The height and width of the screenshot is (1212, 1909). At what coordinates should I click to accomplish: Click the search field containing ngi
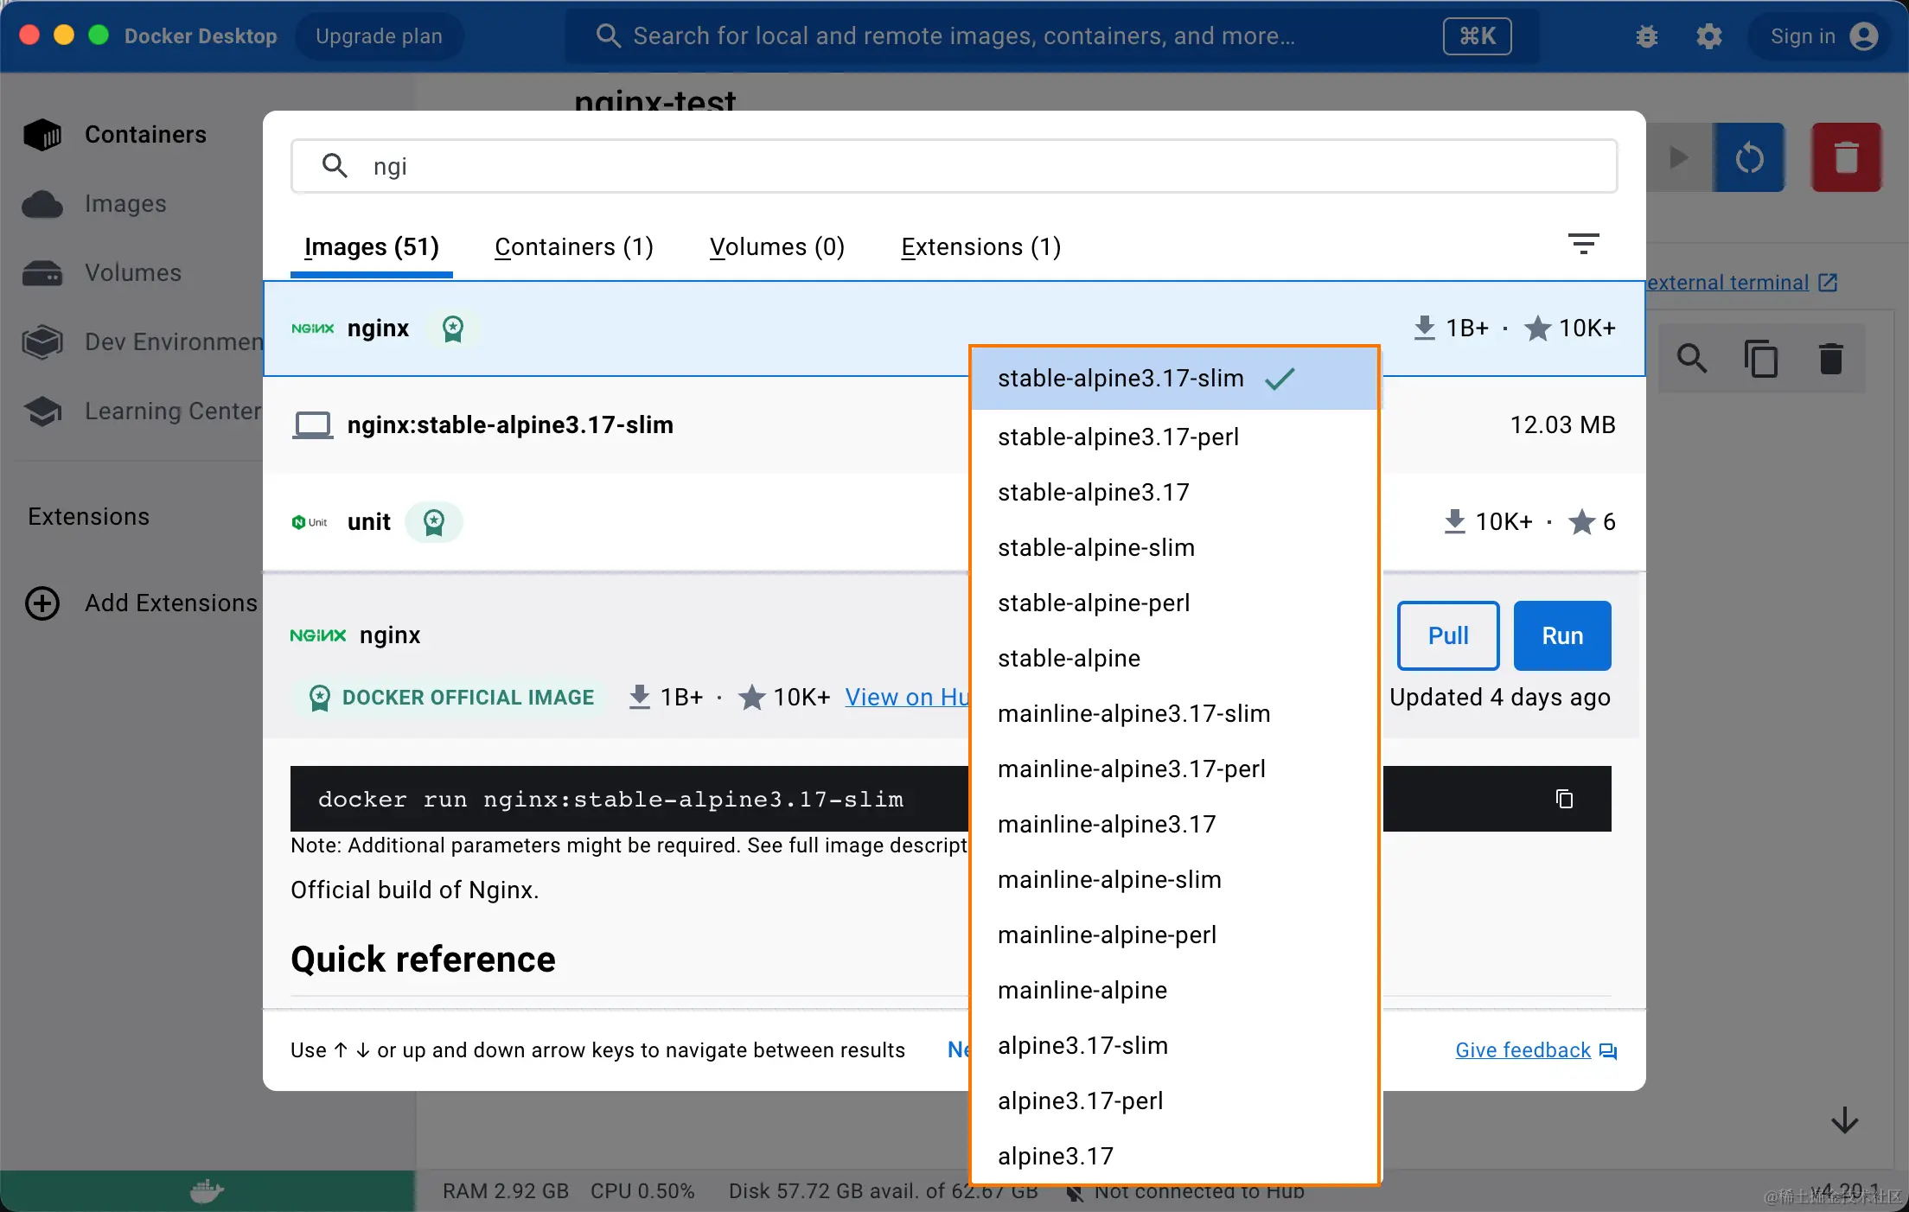tap(951, 166)
